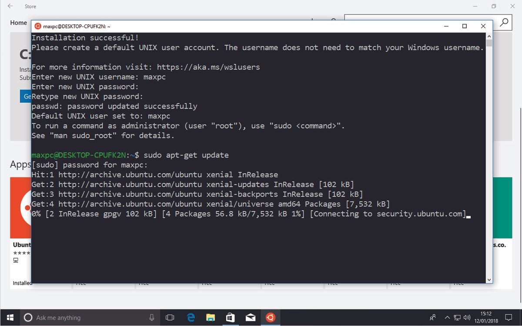
Task: Open the Ubuntu terminal icon in the taskbar
Action: coord(270,317)
